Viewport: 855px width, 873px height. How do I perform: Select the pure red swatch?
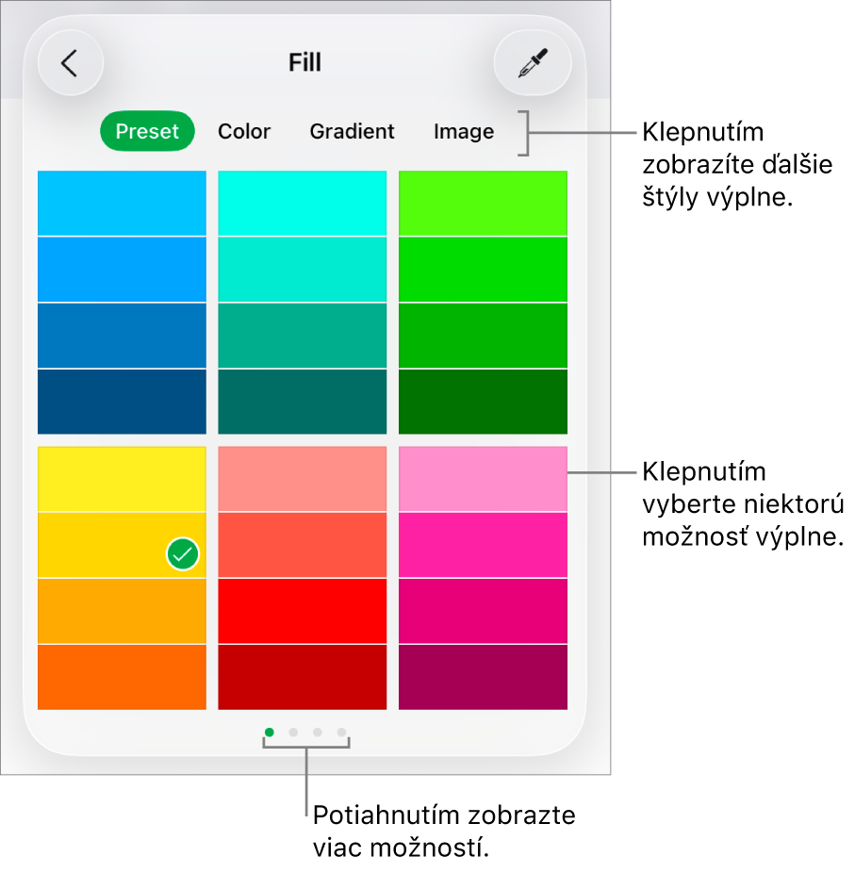point(303,611)
